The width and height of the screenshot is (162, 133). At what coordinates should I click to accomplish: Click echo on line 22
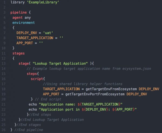pos(33,109)
